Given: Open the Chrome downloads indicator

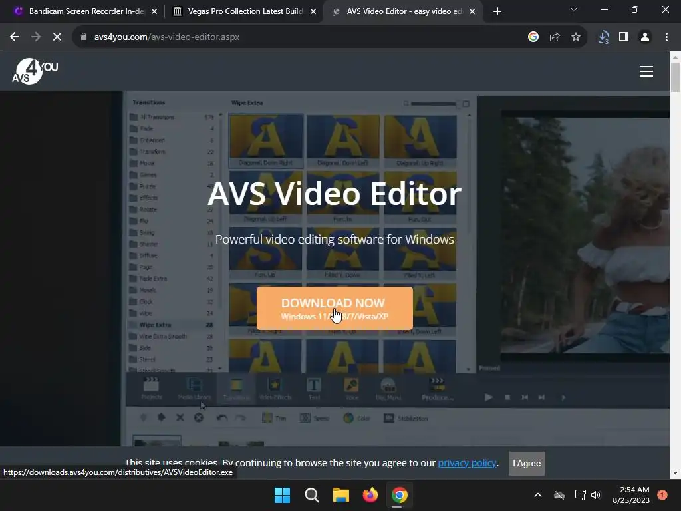Looking at the screenshot, I should coord(603,37).
